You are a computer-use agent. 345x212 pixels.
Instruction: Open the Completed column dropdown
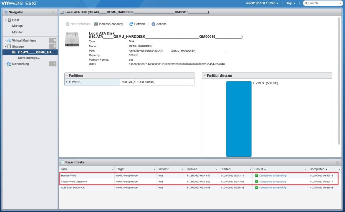coord(339,169)
